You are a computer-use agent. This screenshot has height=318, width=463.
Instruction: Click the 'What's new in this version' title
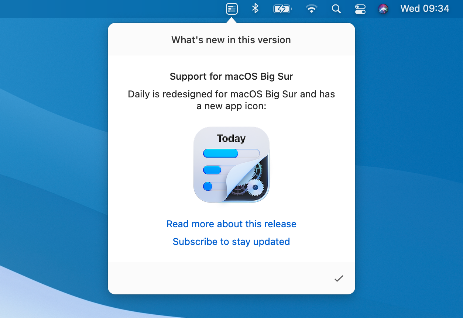pyautogui.click(x=231, y=40)
